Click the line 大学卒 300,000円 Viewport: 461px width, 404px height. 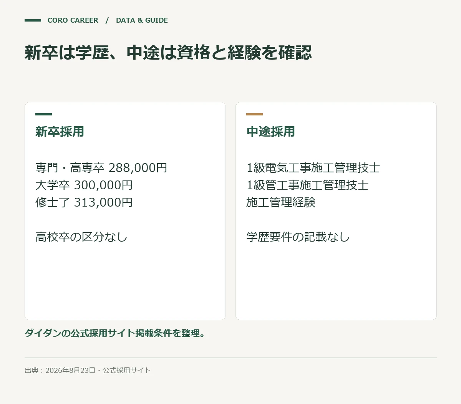click(84, 185)
